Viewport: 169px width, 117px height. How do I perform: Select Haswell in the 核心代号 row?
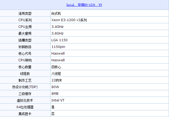click(x=58, y=53)
